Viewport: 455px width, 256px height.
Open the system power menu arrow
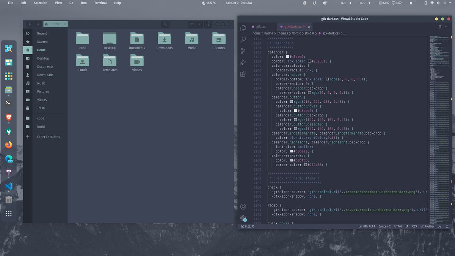click(x=451, y=3)
